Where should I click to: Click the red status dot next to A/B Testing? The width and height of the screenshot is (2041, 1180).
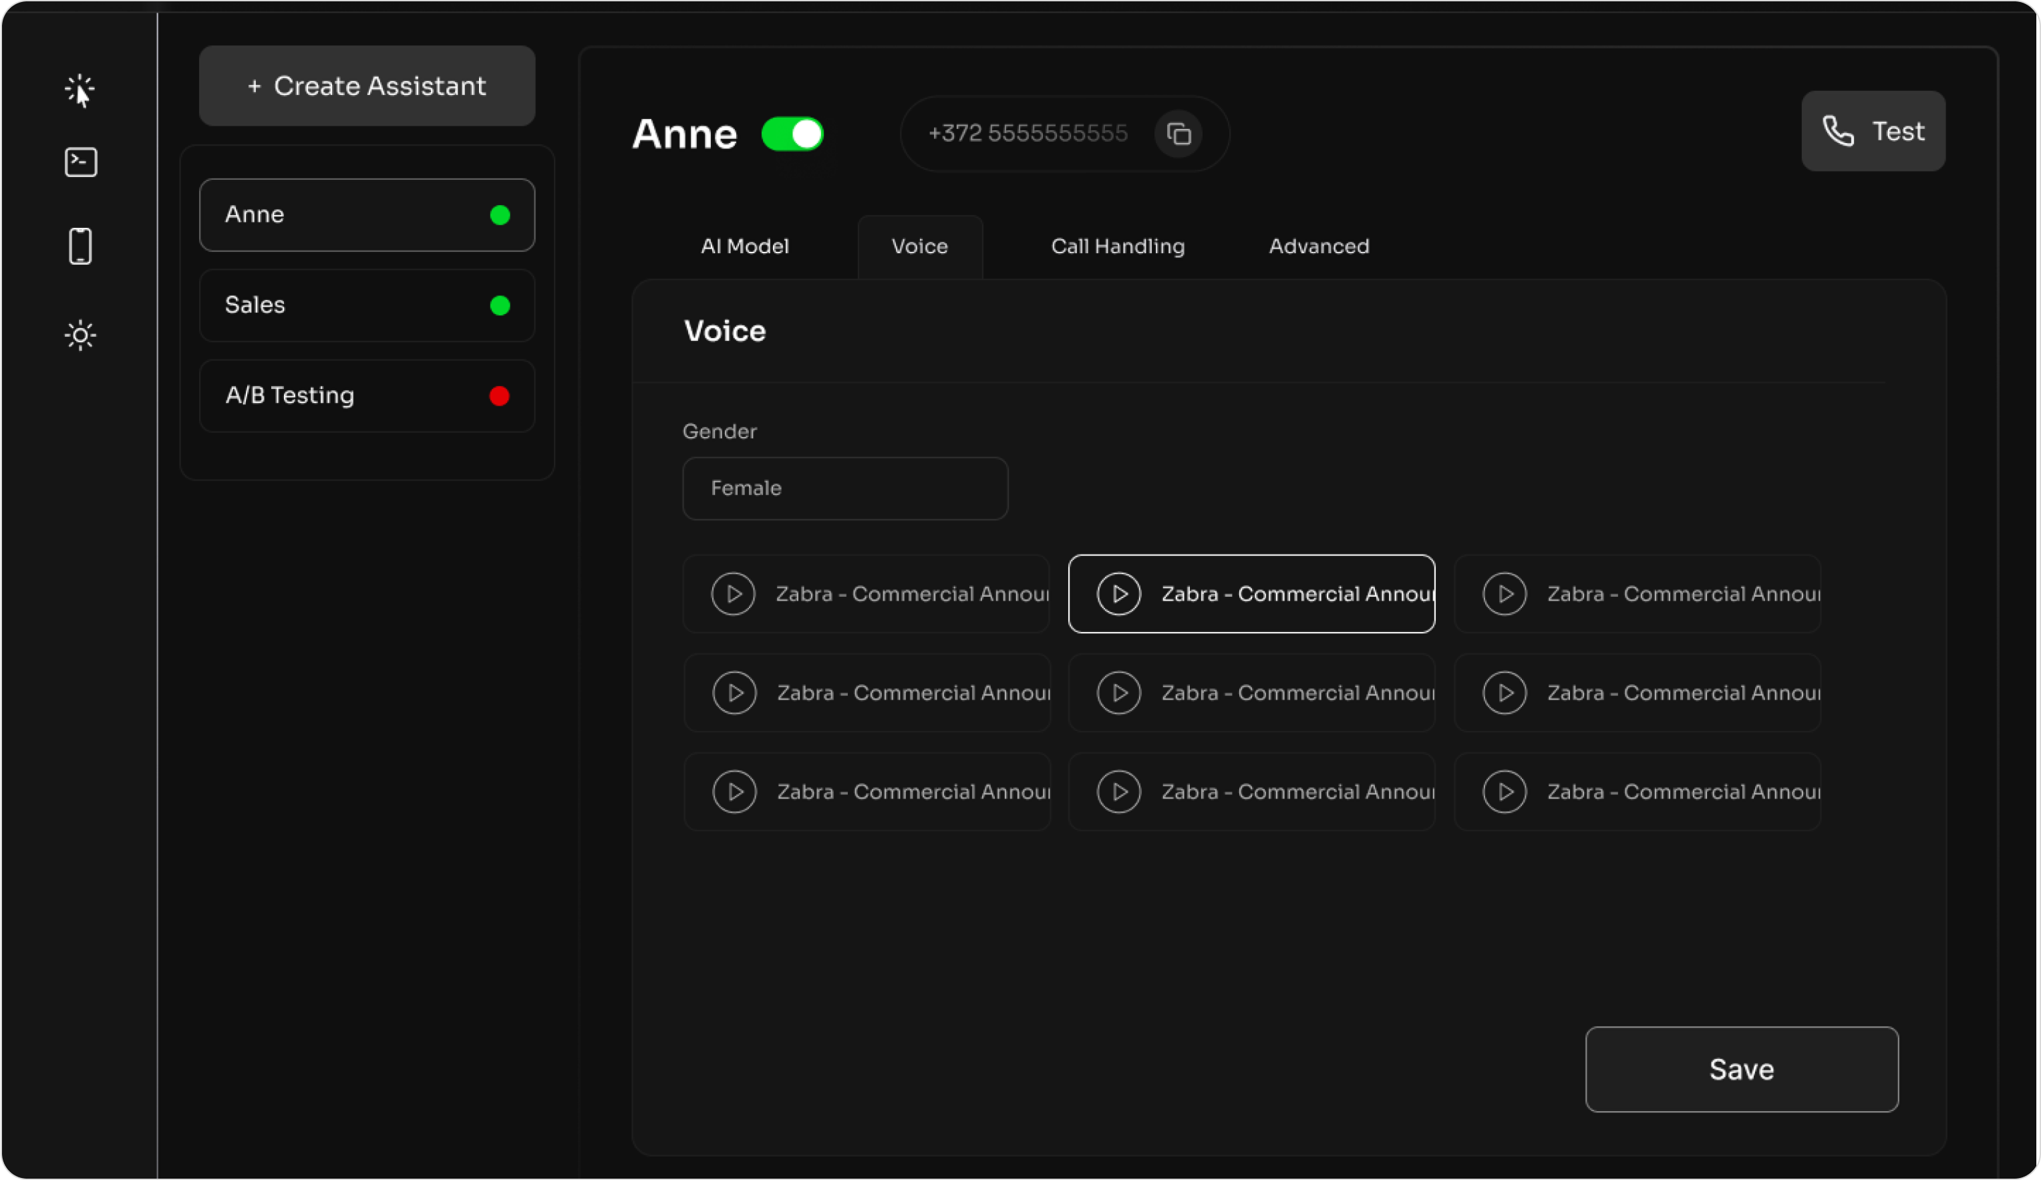tap(500, 396)
